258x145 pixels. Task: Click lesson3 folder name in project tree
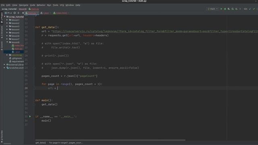(x=15, y=26)
